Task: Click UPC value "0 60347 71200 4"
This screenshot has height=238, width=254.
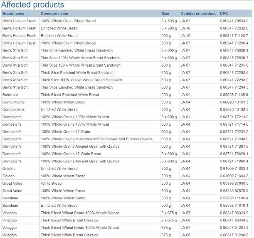Action: tap(234, 43)
